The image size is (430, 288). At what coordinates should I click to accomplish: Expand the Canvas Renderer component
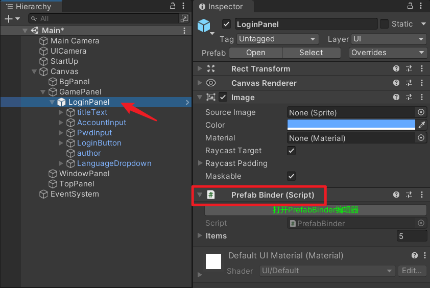(x=200, y=83)
